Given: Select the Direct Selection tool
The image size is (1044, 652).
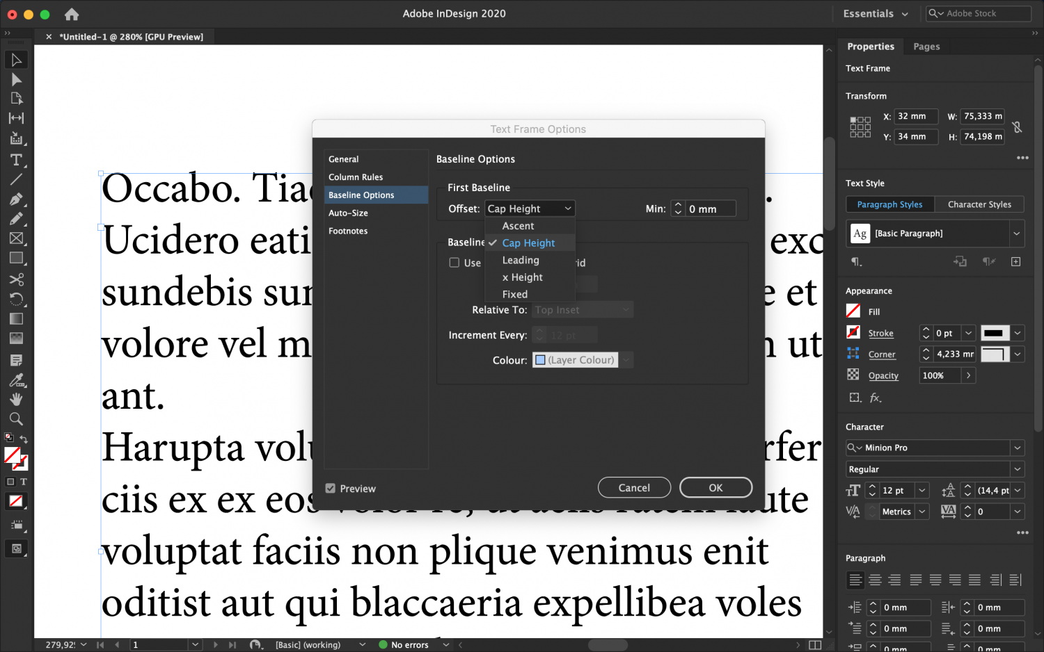Looking at the screenshot, I should [16, 79].
